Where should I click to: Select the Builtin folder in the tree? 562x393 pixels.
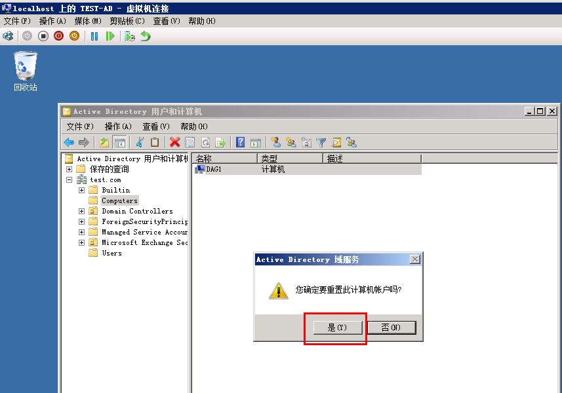pos(116,190)
